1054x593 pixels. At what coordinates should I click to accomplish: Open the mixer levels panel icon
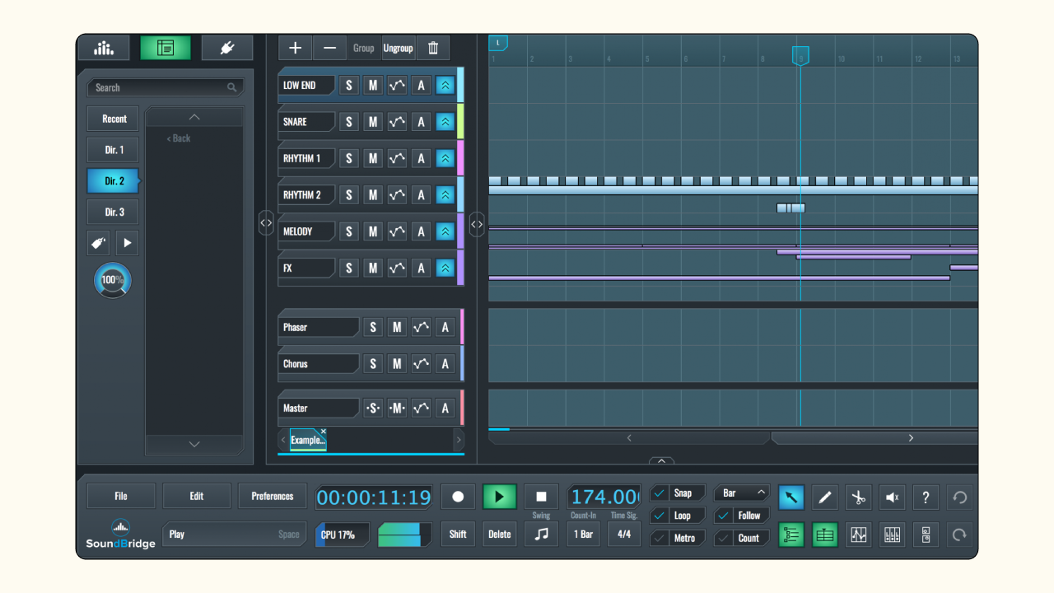tap(104, 48)
